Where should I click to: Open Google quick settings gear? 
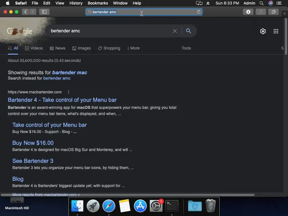[x=263, y=31]
